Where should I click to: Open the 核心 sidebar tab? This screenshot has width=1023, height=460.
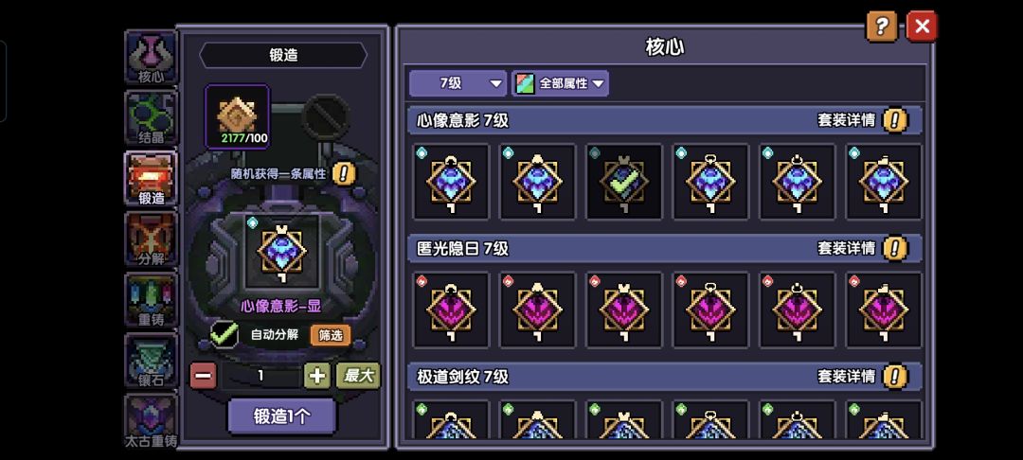151,58
